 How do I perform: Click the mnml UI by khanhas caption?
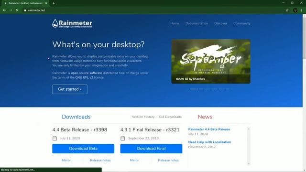coord(190,79)
